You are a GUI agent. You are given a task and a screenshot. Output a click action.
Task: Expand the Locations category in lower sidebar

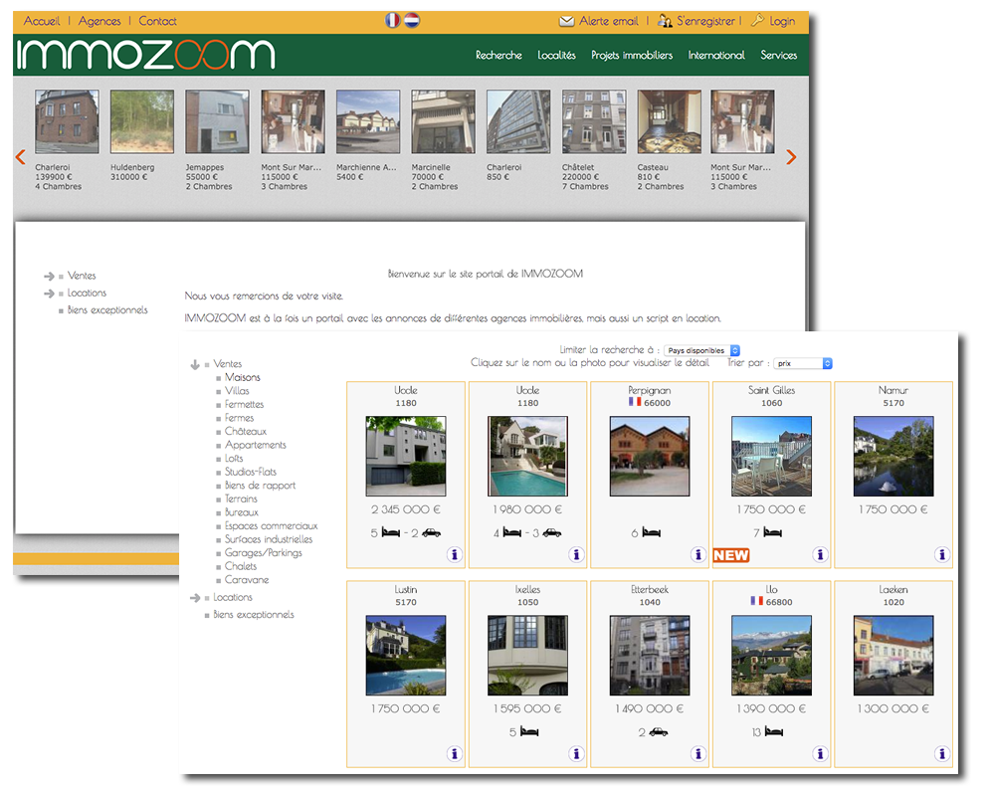point(195,598)
